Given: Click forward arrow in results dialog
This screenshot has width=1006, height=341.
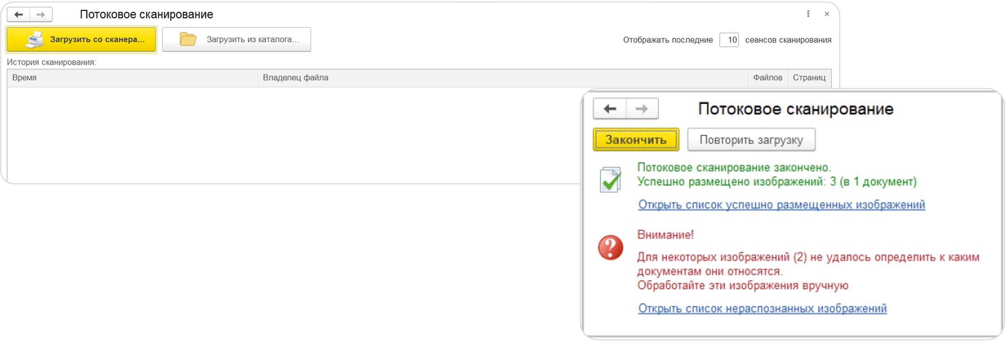Looking at the screenshot, I should (642, 109).
